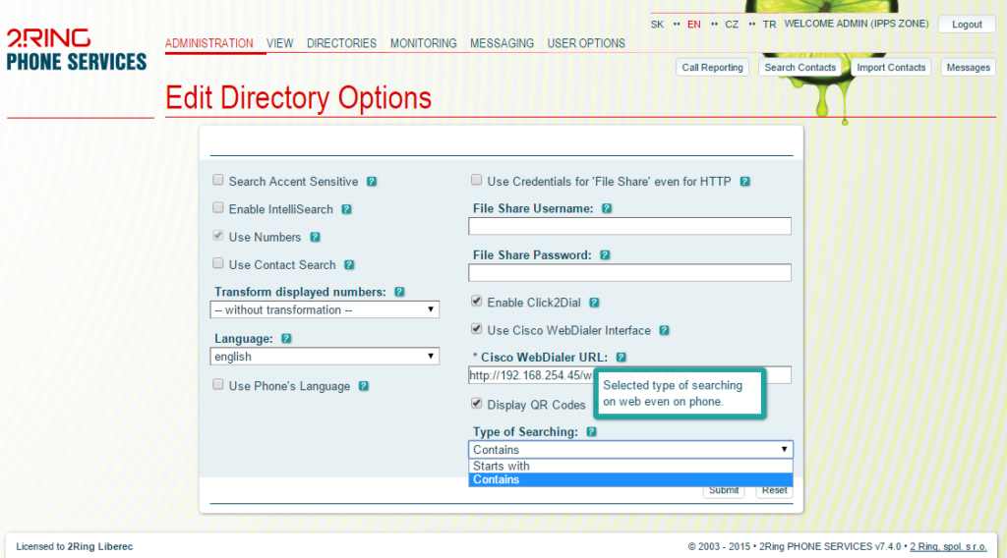
Task: Show help for Use Contact Search
Action: pos(349,265)
